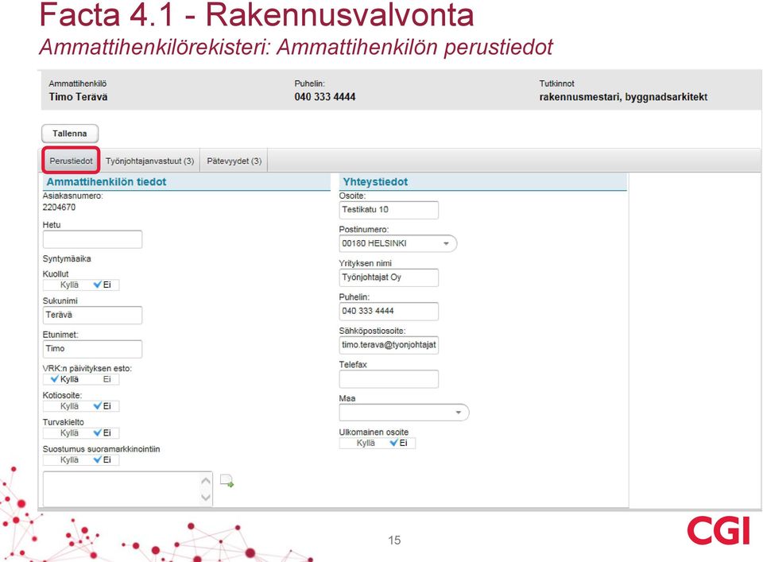Open the Perustiedot tab
Image resolution: width=763 pixels, height=562 pixels.
point(71,161)
